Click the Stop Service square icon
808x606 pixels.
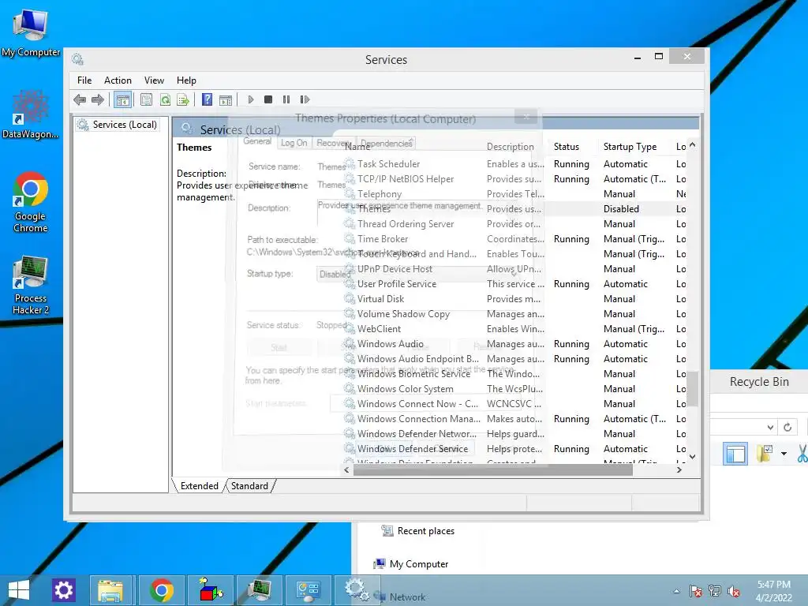268,99
